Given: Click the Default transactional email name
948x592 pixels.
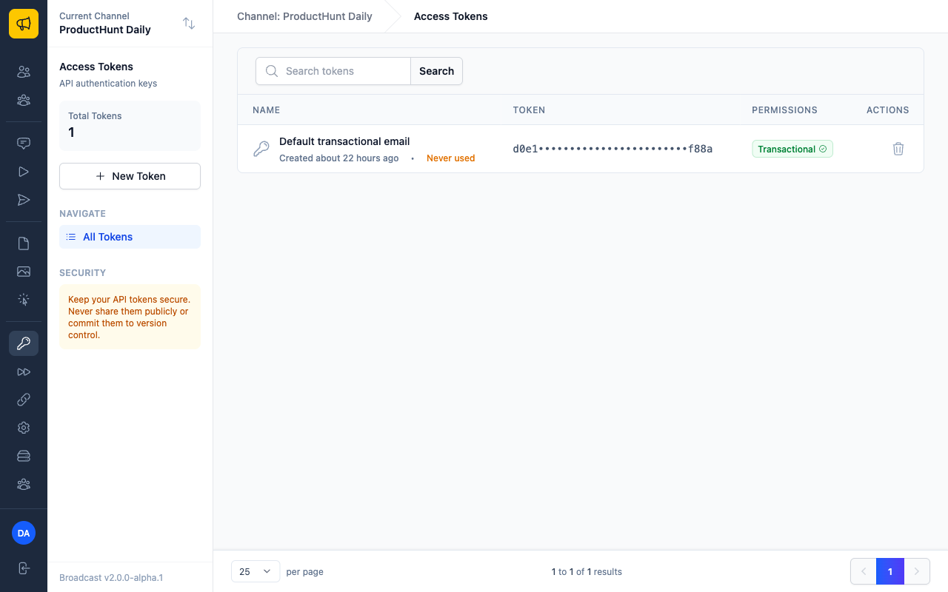Looking at the screenshot, I should (x=344, y=141).
